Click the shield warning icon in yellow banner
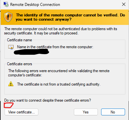Image resolution: width=129 pixels, height=120 pixels. coord(8,17)
